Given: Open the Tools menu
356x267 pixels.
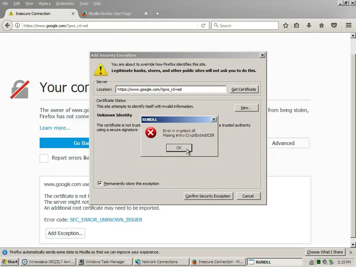Looking at the screenshot, I should point(83,3).
